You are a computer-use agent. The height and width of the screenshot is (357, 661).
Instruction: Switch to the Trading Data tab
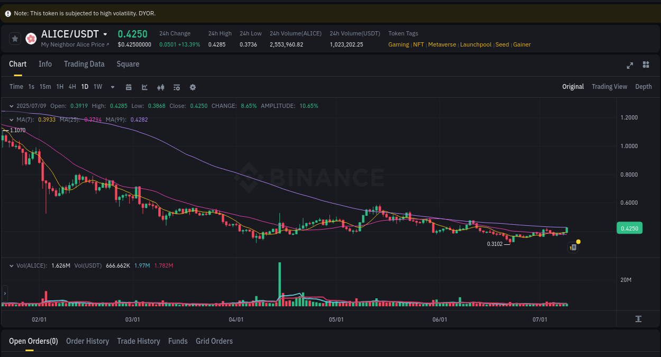click(x=84, y=63)
